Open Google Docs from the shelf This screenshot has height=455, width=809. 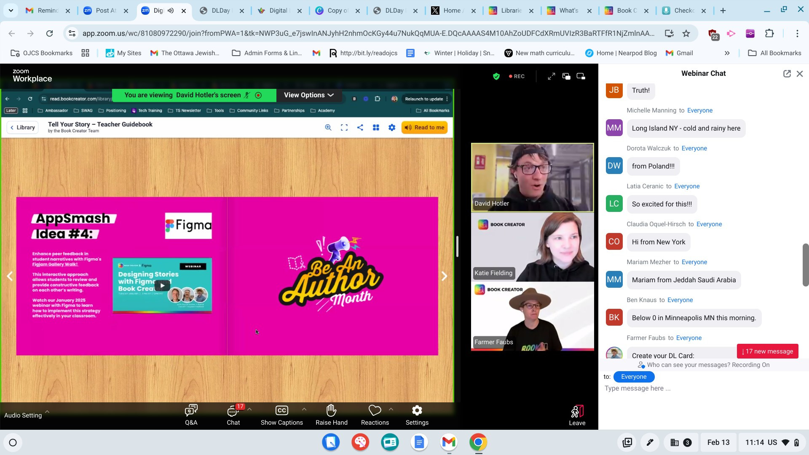[x=419, y=442]
